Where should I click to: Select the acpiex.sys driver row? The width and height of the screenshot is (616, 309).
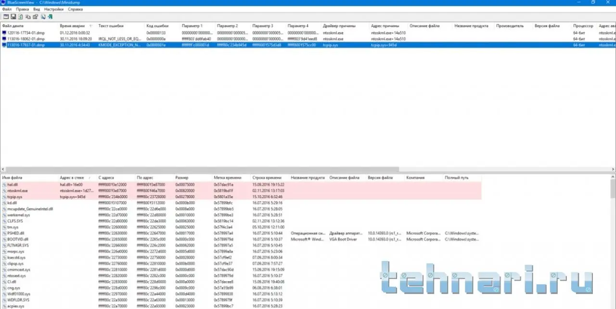pos(241,306)
